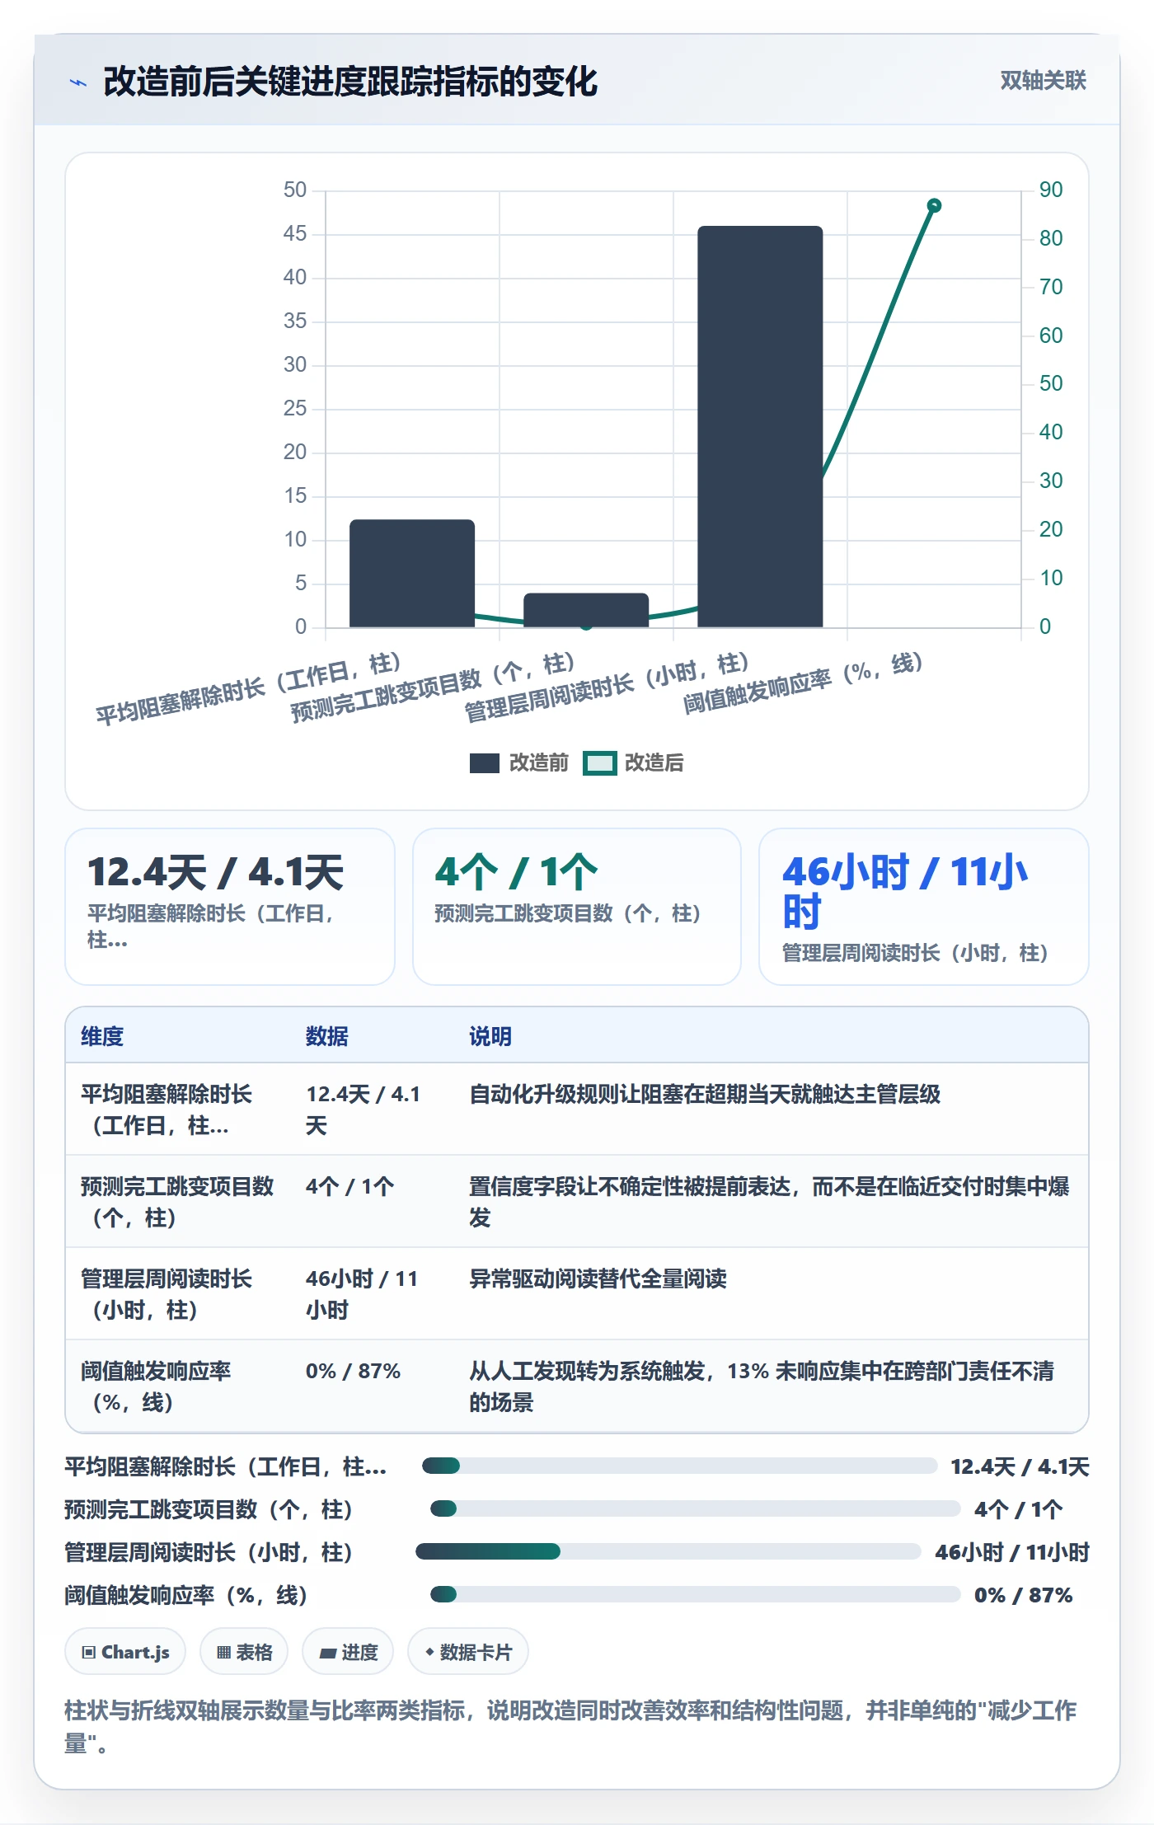Click the 阈值触发响应率 x-axis label
1154x1825 pixels.
click(802, 683)
